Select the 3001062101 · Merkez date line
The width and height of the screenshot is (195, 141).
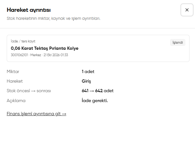[x=39, y=55]
